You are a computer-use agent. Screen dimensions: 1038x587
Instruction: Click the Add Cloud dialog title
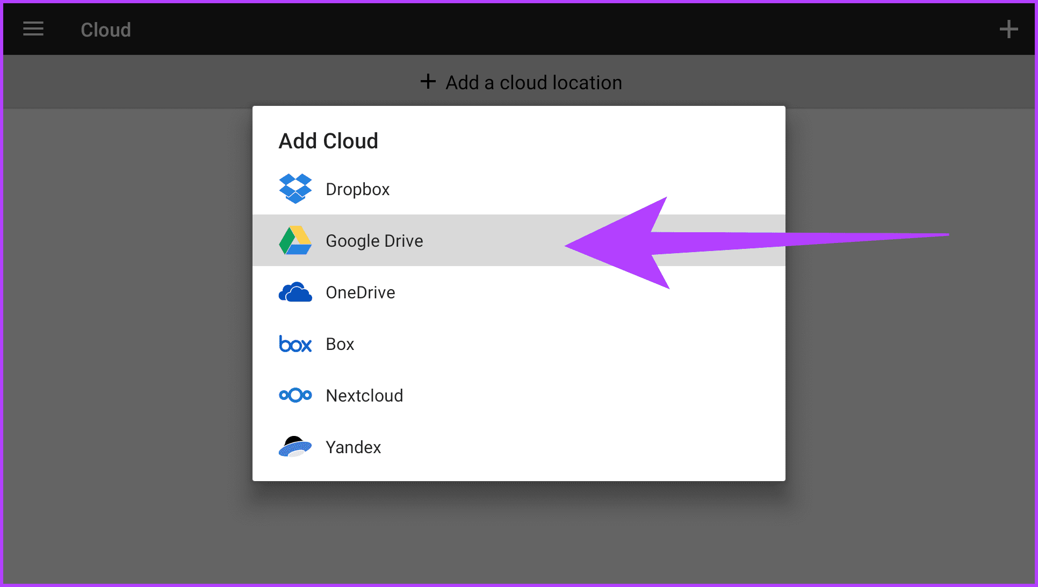[x=328, y=140]
